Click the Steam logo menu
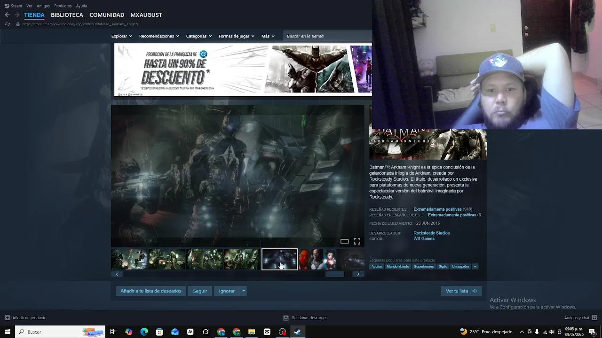This screenshot has height=338, width=602. [13, 6]
